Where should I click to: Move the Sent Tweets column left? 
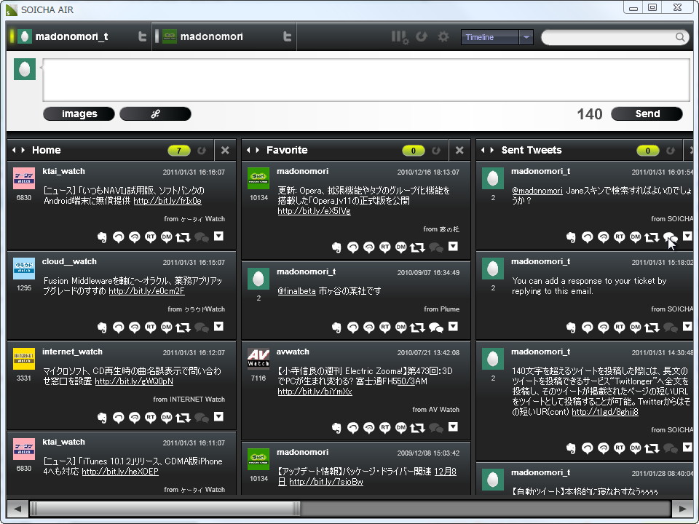pos(483,150)
